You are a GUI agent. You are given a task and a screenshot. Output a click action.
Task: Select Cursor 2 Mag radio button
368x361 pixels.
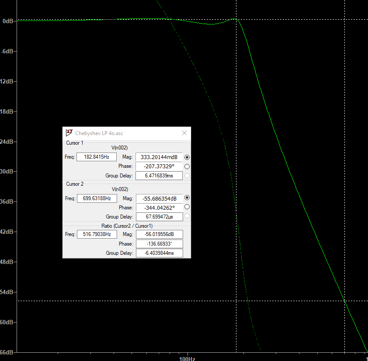point(187,198)
